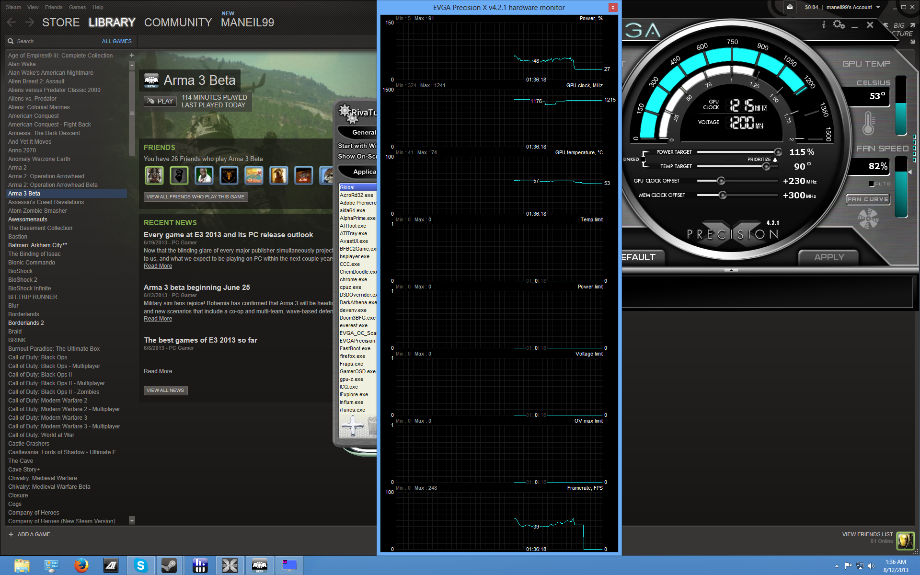Screen dimensions: 920x575
Task: Open the MANEIL99 profile tab
Action: pyautogui.click(x=247, y=23)
